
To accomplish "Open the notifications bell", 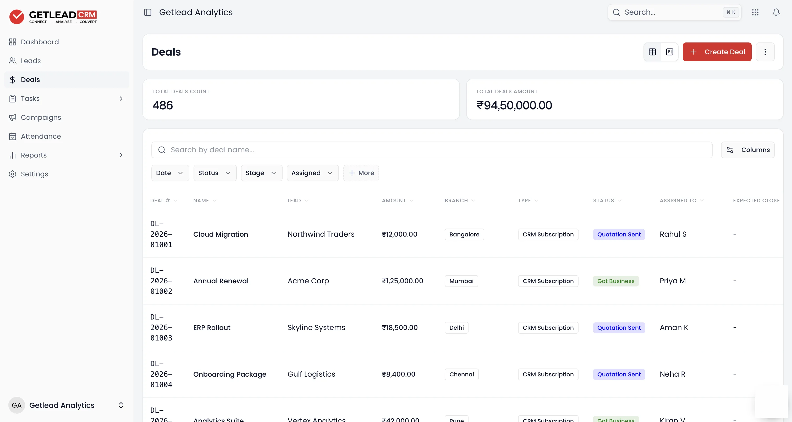I will click(776, 12).
